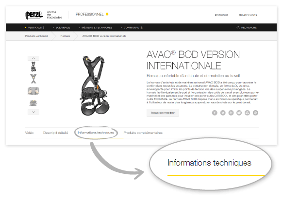
Task: Share the product on Reddit
Action: (x=239, y=113)
